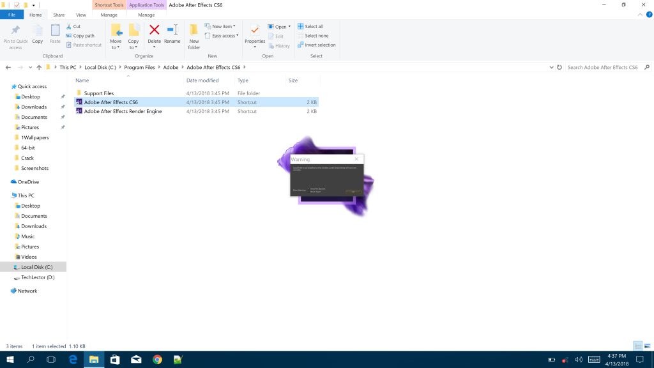This screenshot has width=654, height=368.
Task: Cut the selected item
Action: coord(73,26)
